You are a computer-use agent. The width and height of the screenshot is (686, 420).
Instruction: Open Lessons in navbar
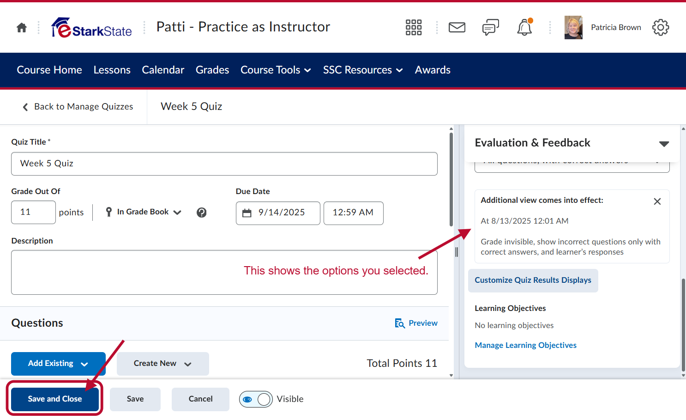tap(112, 70)
